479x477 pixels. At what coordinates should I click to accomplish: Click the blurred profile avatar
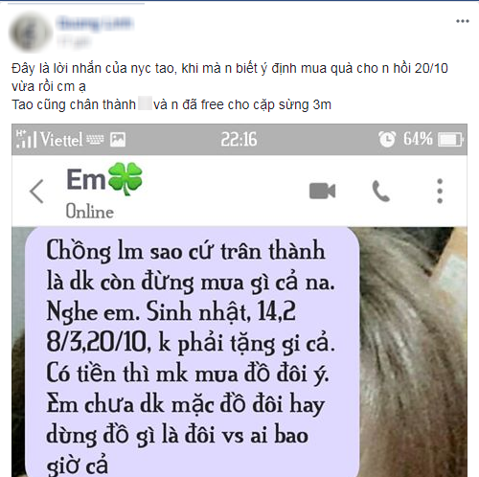(31, 33)
